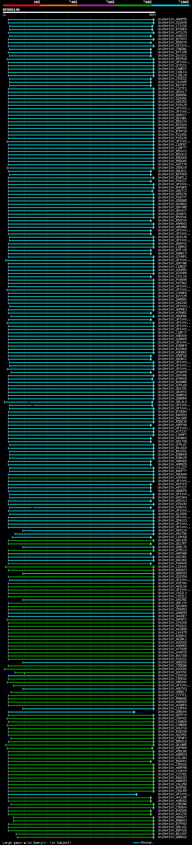Select the UniRef100_C6HT62 label
This screenshot has width=192, height=845.
pos(172,719)
